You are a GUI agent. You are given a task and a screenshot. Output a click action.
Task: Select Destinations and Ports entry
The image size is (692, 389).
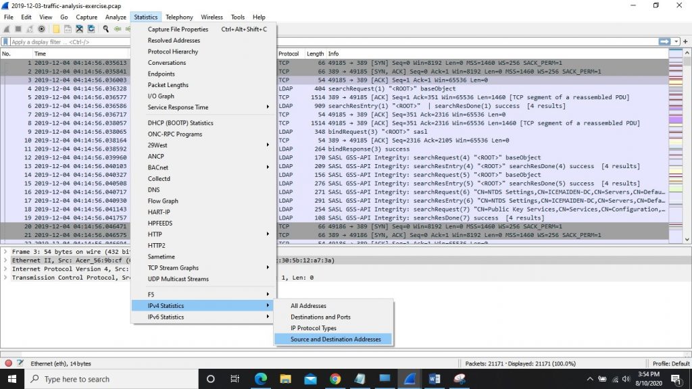[x=333, y=317]
